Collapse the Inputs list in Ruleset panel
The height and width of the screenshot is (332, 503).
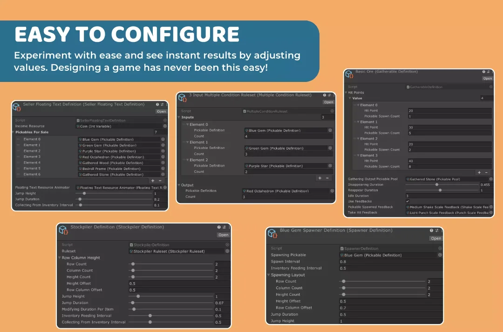(179, 117)
